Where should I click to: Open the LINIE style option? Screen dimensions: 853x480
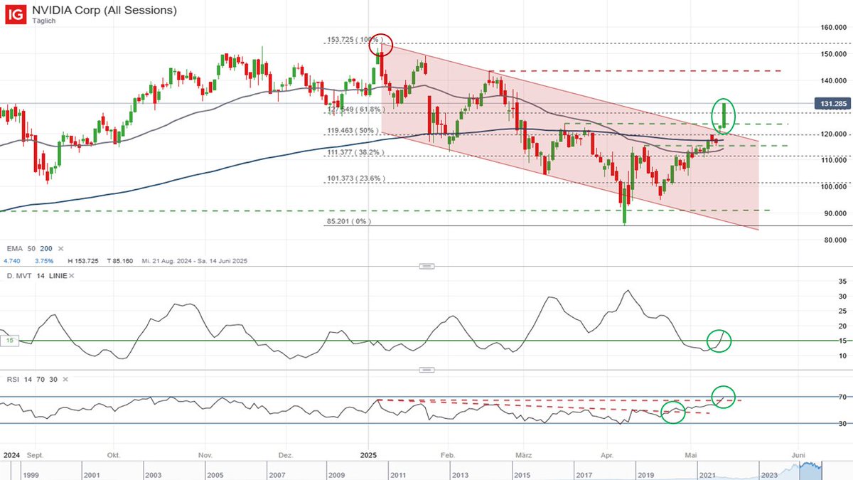point(58,275)
